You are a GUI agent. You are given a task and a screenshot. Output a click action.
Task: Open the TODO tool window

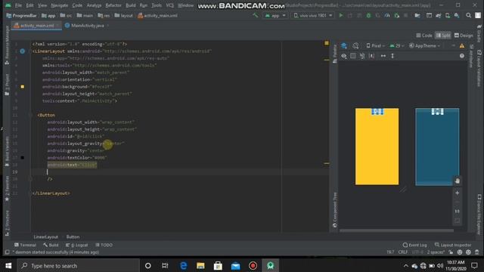[x=104, y=245]
